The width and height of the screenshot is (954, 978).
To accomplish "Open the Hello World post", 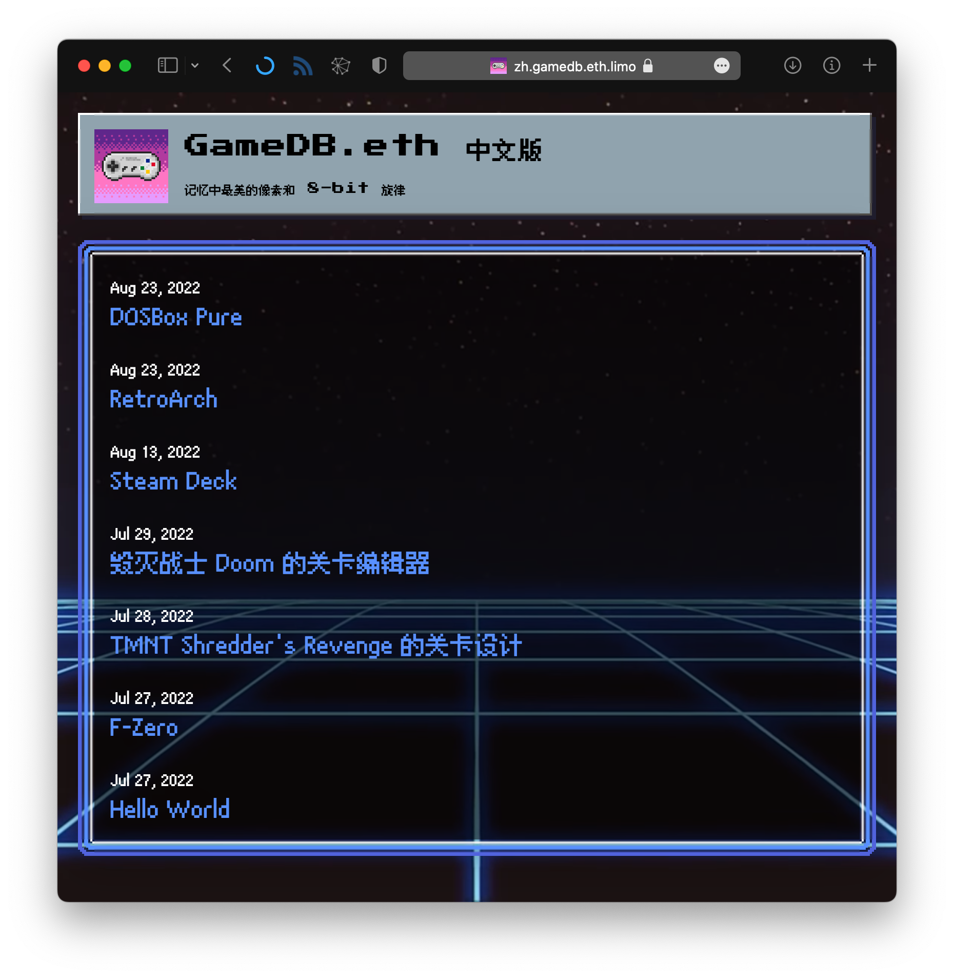I will pyautogui.click(x=170, y=809).
